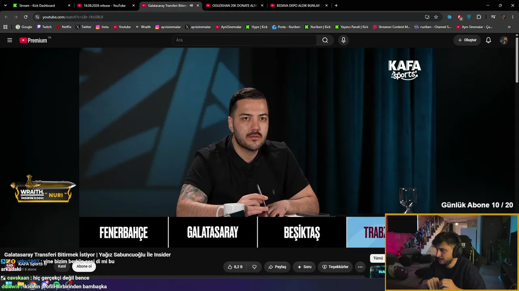Switch to the OGUZKHAN 20K DONATE tab
This screenshot has width=519, height=291.
[235, 6]
